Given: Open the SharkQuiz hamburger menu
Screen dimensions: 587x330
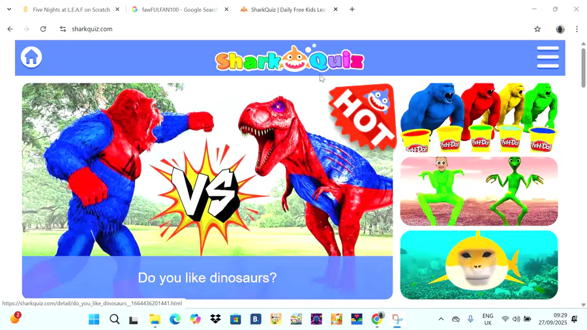Looking at the screenshot, I should pos(548,57).
